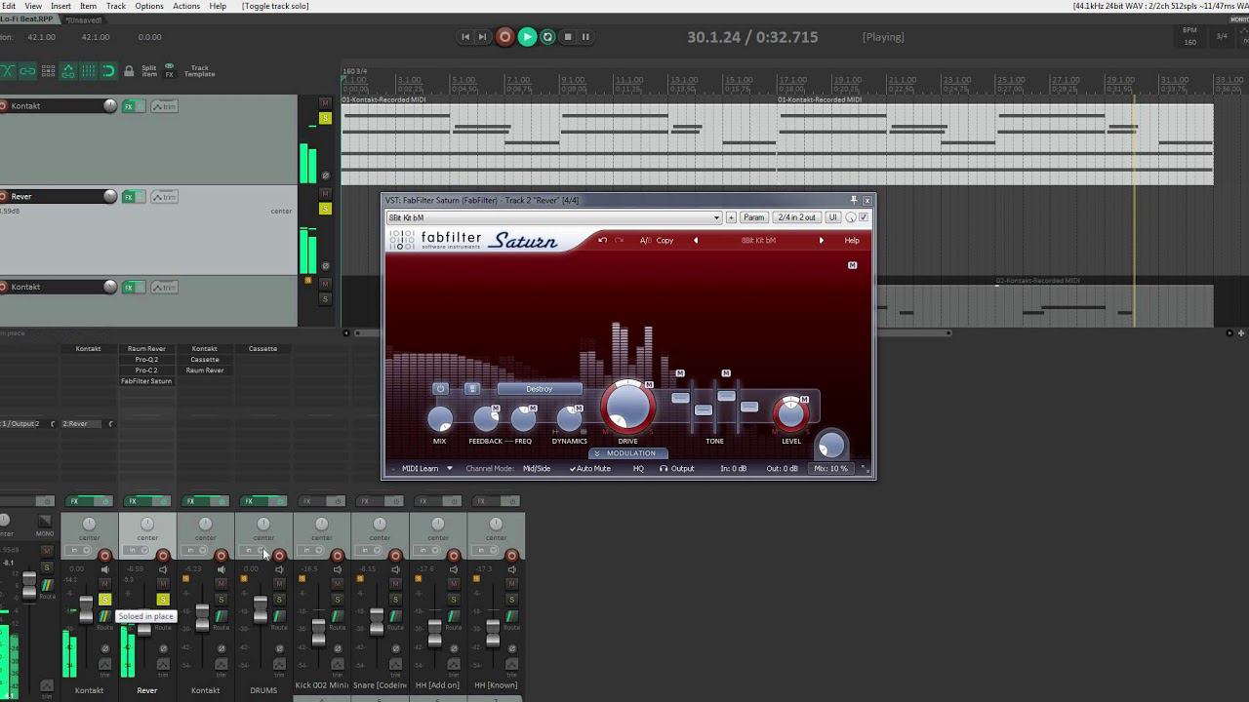Viewport: 1249px width, 702px height.
Task: Toggle the lock padlock icon in toolbar
Action: coord(129,71)
